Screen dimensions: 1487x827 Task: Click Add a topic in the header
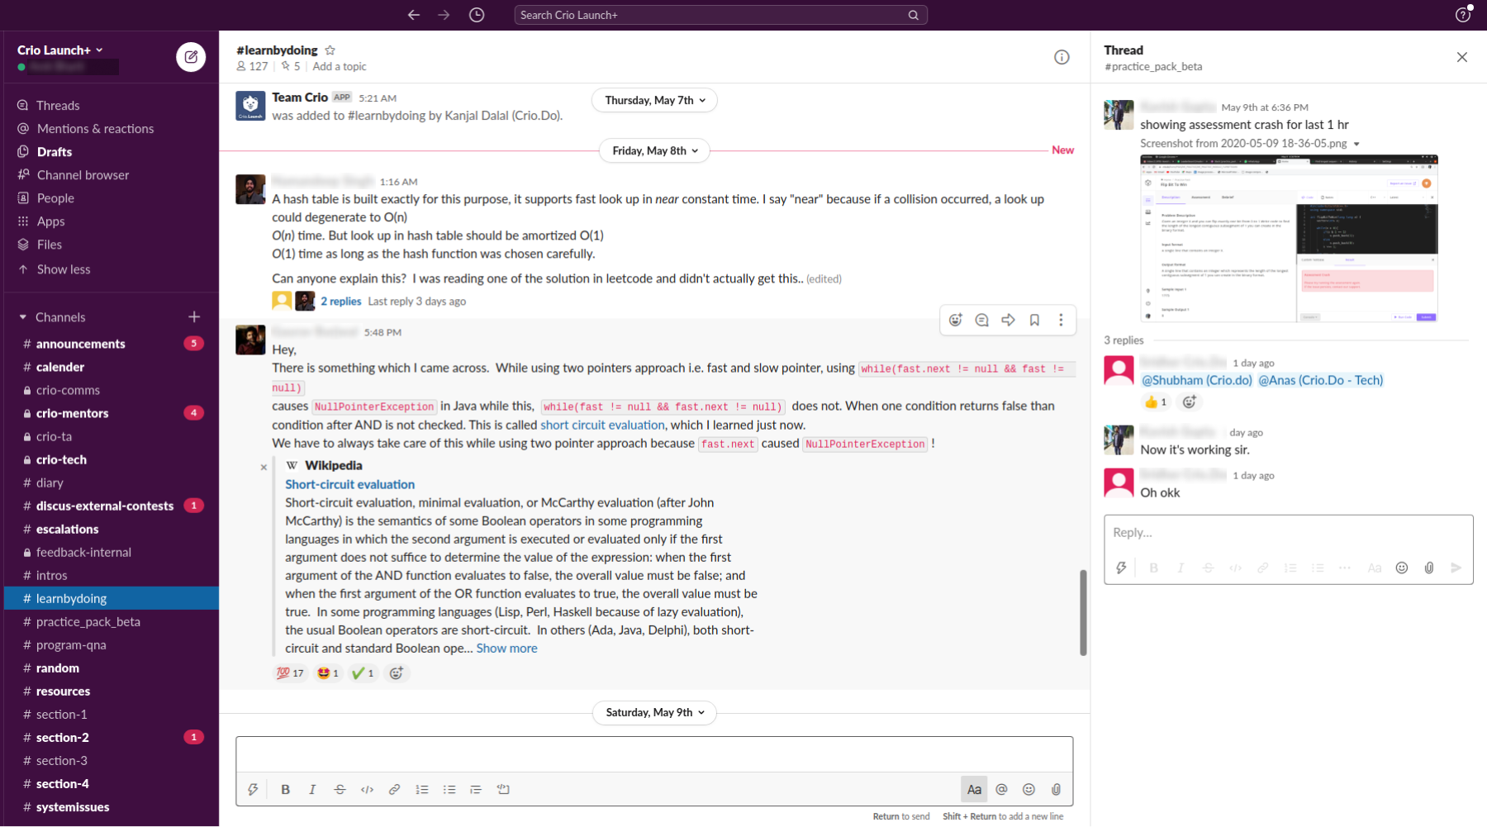pos(339,66)
